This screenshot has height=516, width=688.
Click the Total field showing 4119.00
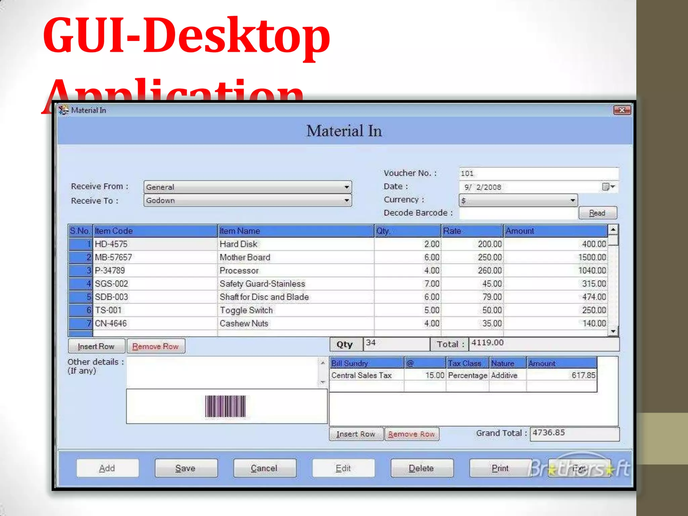click(544, 344)
